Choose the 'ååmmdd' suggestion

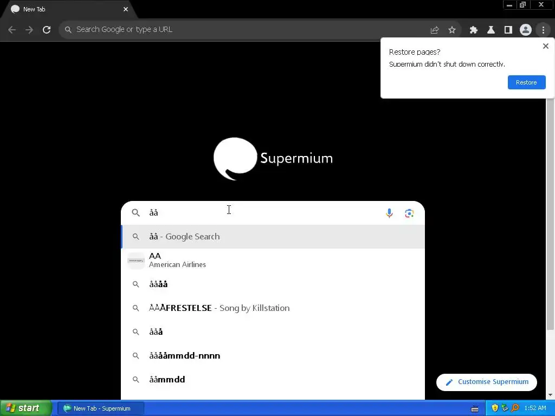click(x=273, y=379)
